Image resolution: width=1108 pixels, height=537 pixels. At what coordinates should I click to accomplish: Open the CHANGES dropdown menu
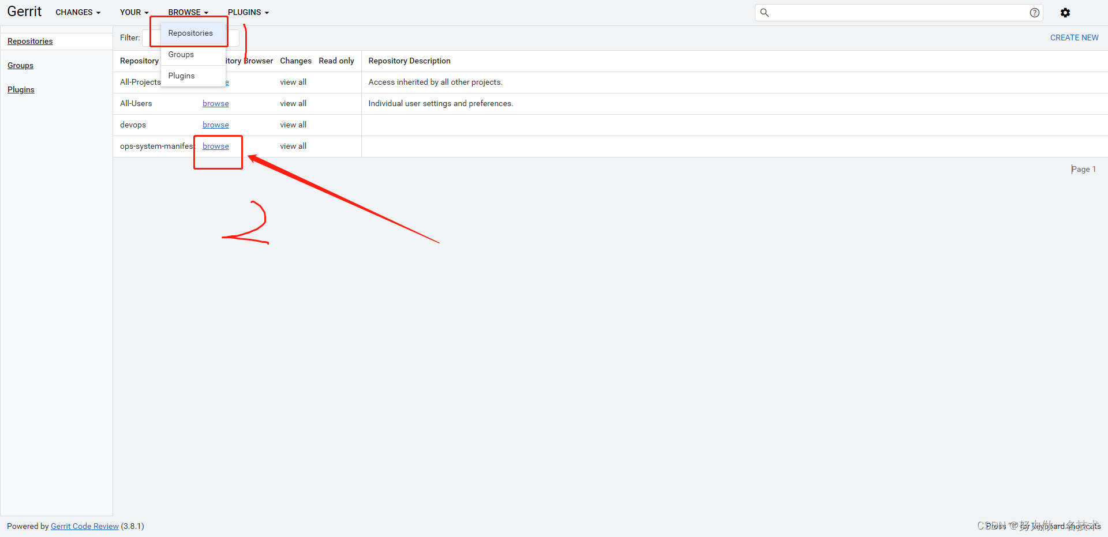[x=78, y=12]
